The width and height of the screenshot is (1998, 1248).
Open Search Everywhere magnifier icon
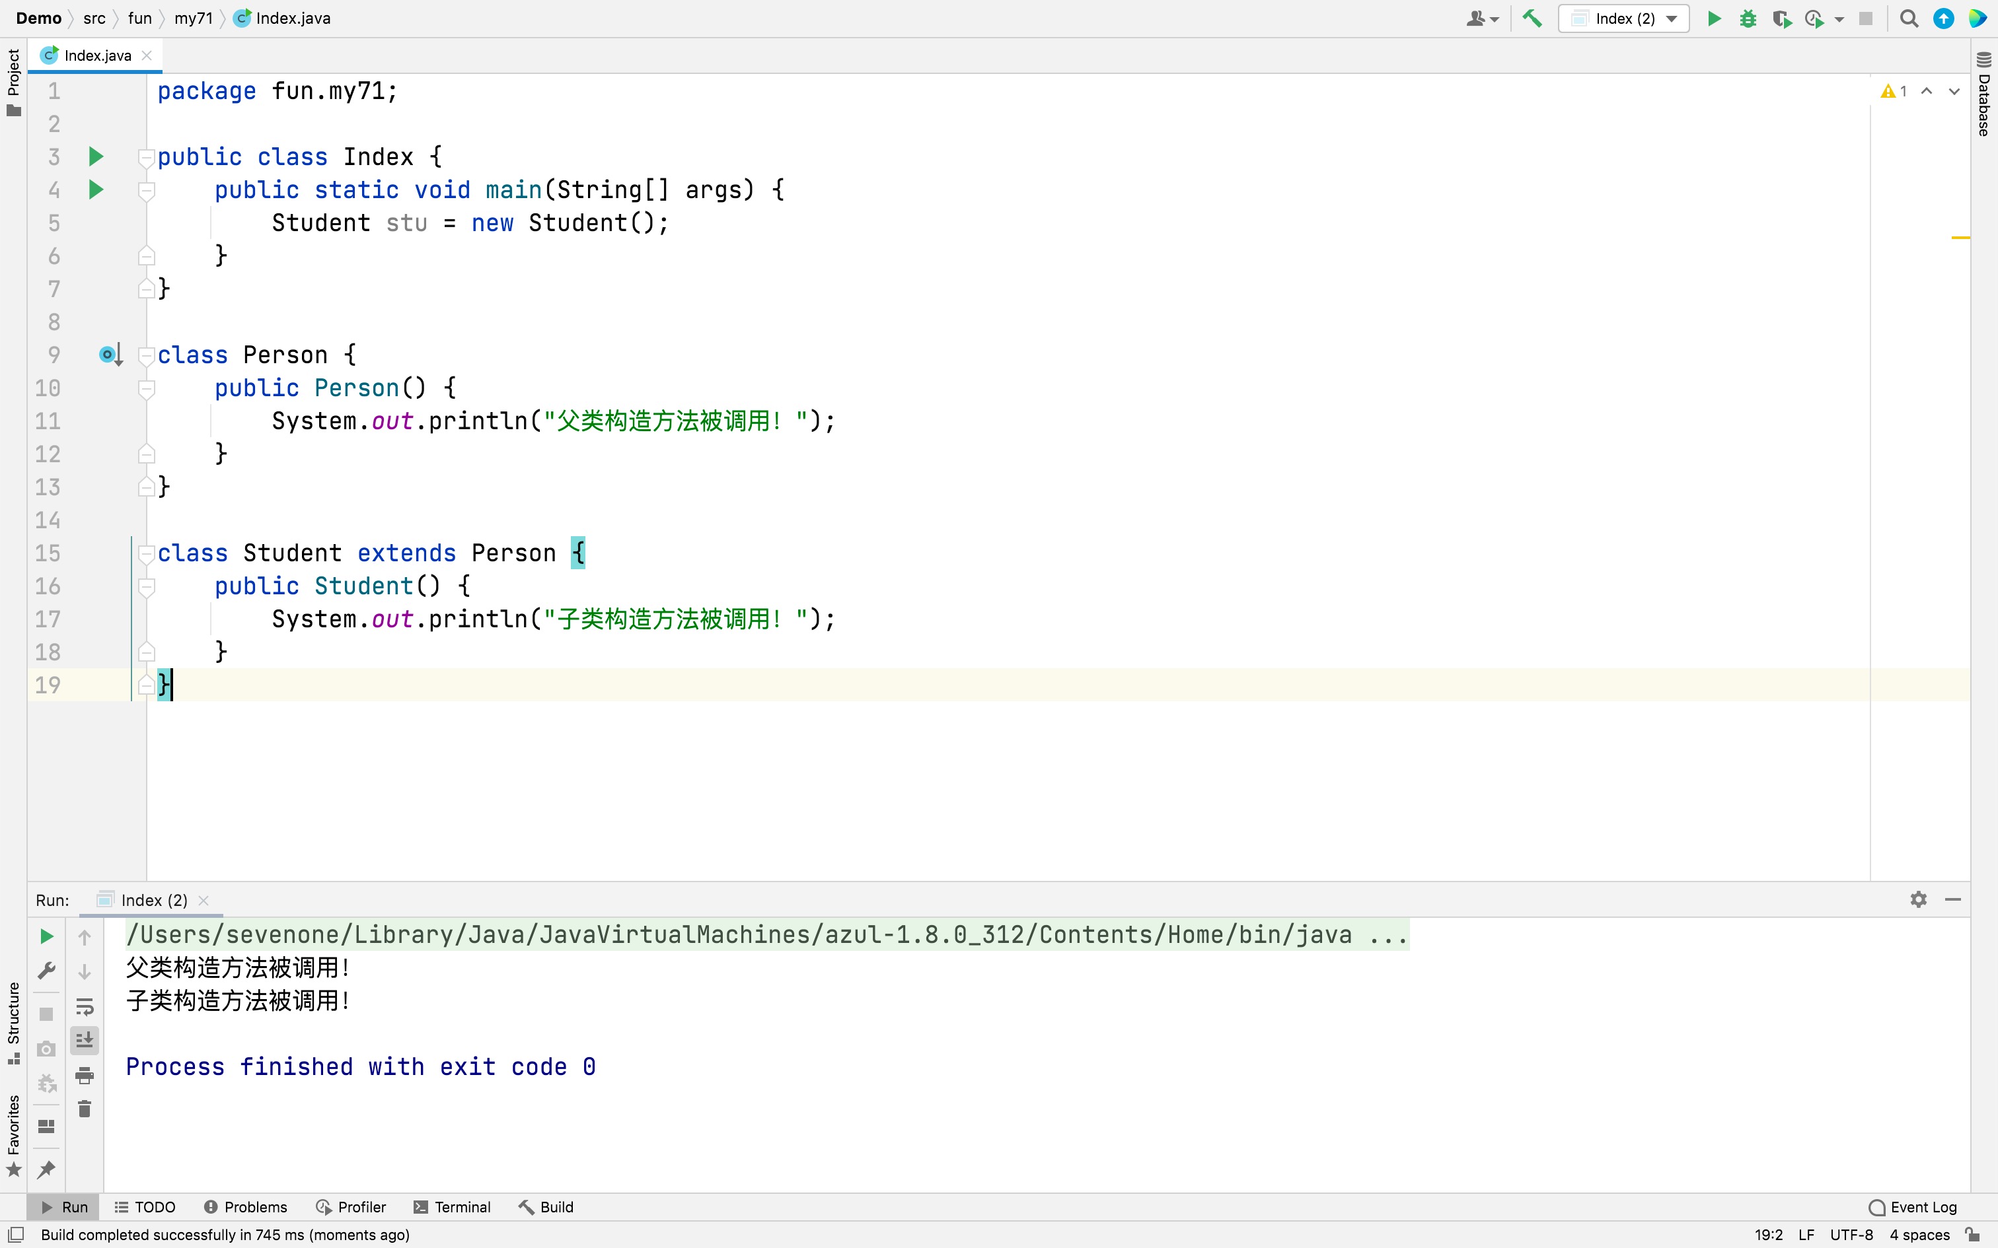(x=1909, y=18)
